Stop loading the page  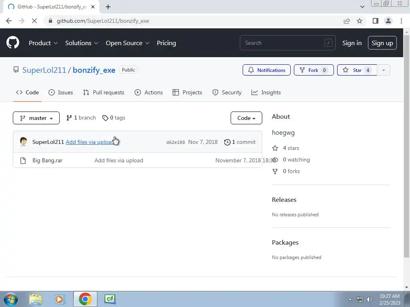click(x=34, y=21)
